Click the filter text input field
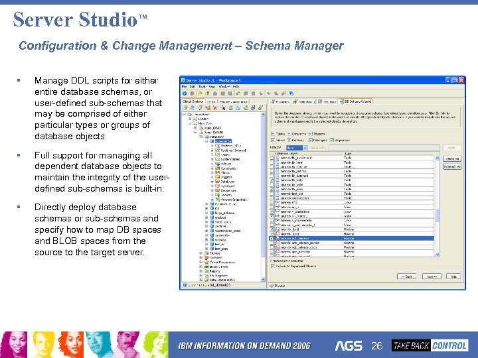Screen dimensions: 478x358 click(384, 148)
